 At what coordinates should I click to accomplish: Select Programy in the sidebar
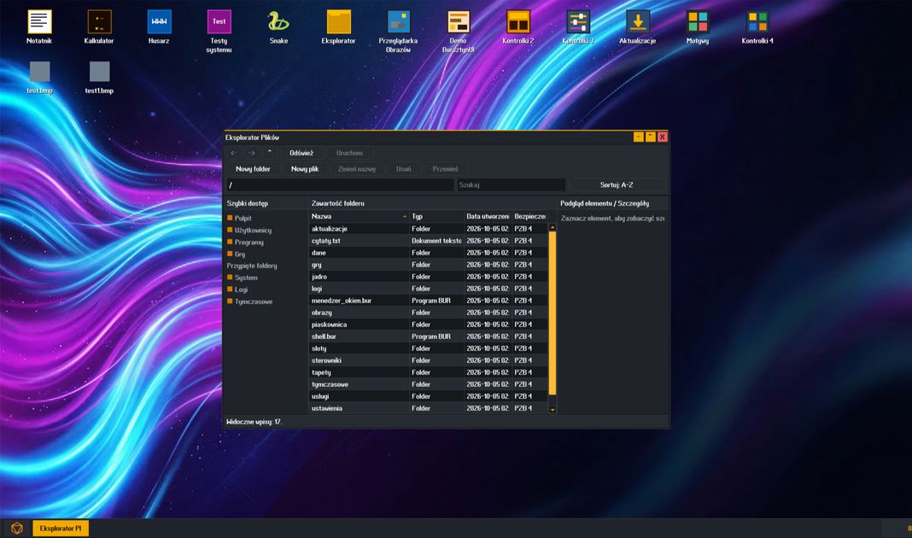[245, 242]
